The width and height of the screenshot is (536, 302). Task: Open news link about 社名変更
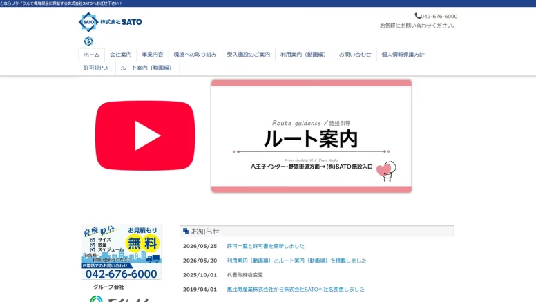pos(296,290)
